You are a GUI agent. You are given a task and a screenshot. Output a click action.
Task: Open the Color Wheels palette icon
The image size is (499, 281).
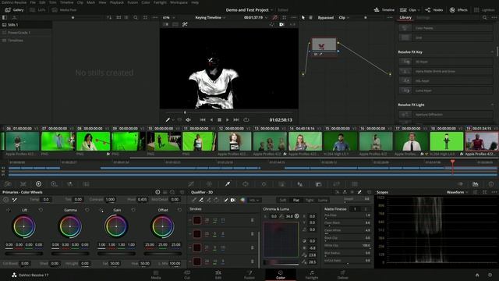38,184
